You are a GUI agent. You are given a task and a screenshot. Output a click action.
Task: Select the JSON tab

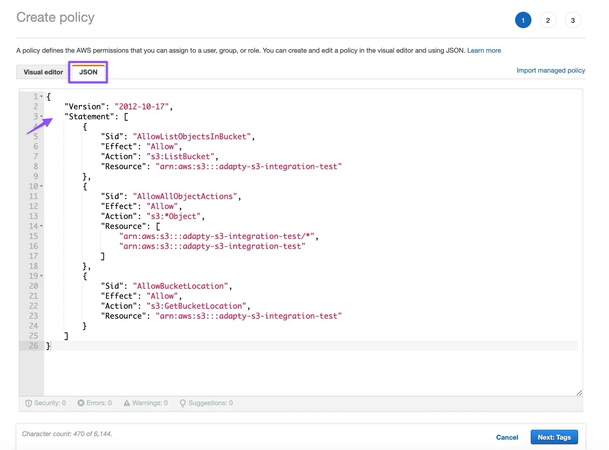[x=88, y=72]
